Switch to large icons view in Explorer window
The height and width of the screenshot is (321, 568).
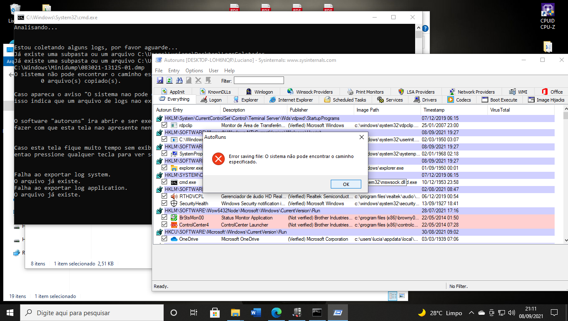coord(402,296)
